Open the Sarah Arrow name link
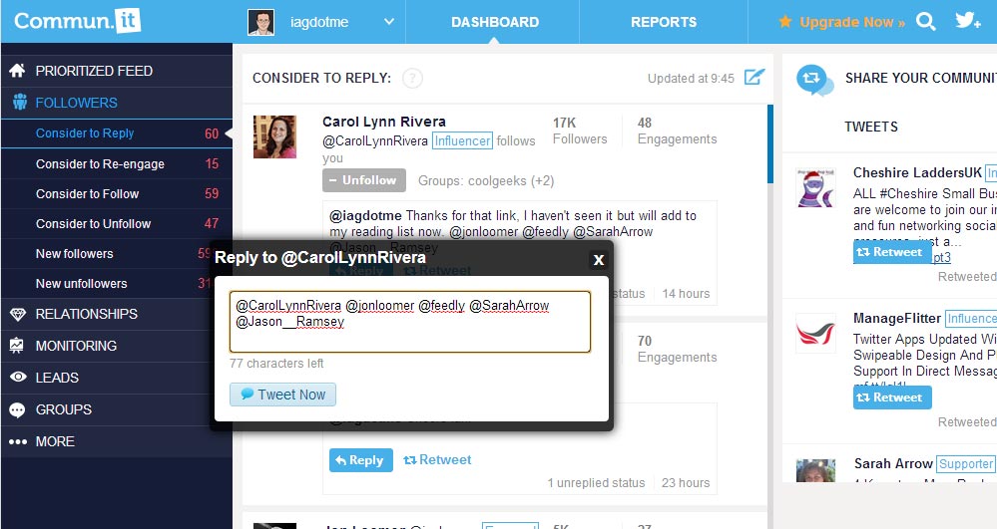 (893, 463)
